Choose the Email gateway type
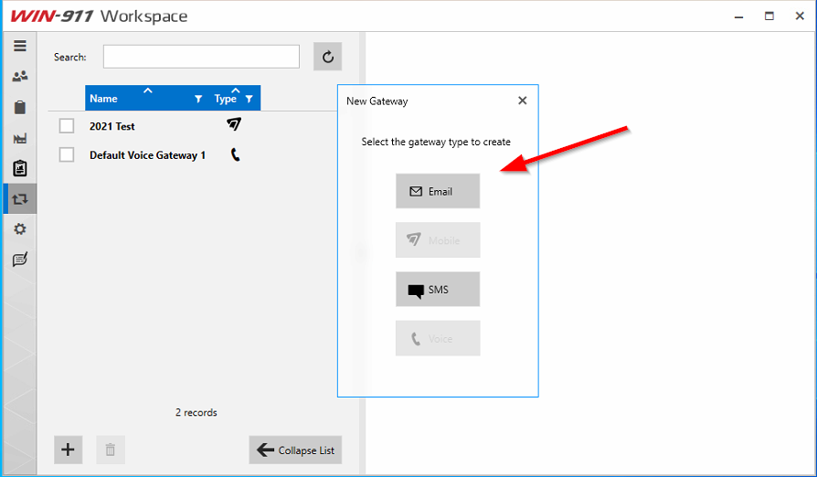Image resolution: width=817 pixels, height=477 pixels. tap(438, 191)
